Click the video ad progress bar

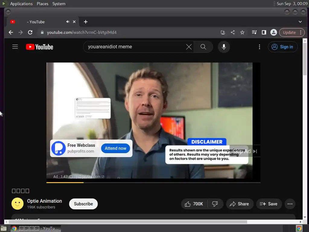point(153,182)
